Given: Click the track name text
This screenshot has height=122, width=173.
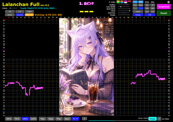Looking at the screenshot, I should pos(38,8).
